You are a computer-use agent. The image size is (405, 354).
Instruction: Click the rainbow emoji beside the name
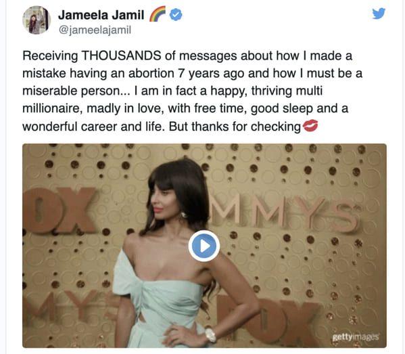tap(158, 14)
